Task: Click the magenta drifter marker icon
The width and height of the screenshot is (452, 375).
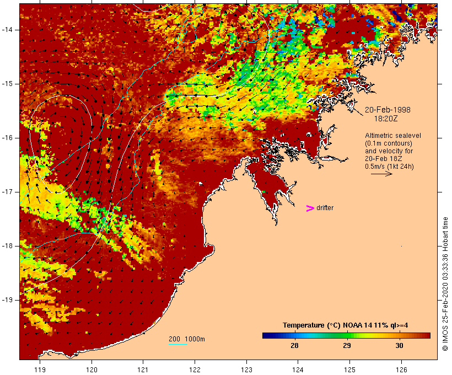Action: (x=310, y=208)
